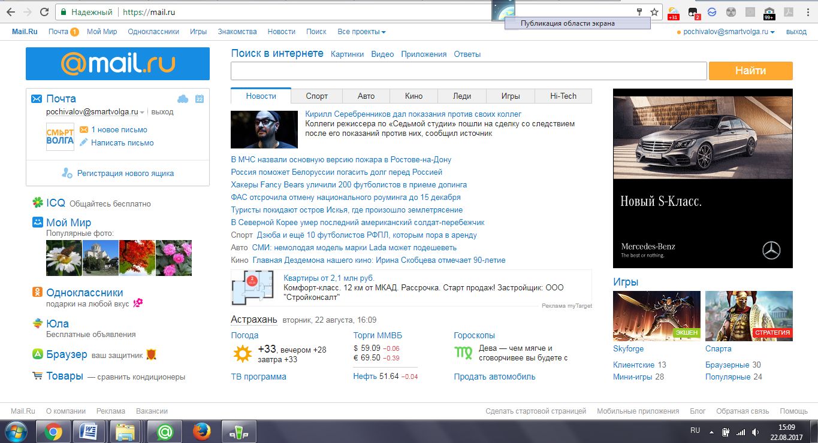818x443 pixels.
Task: Click the saved-password key icon in address bar
Action: pyautogui.click(x=639, y=12)
